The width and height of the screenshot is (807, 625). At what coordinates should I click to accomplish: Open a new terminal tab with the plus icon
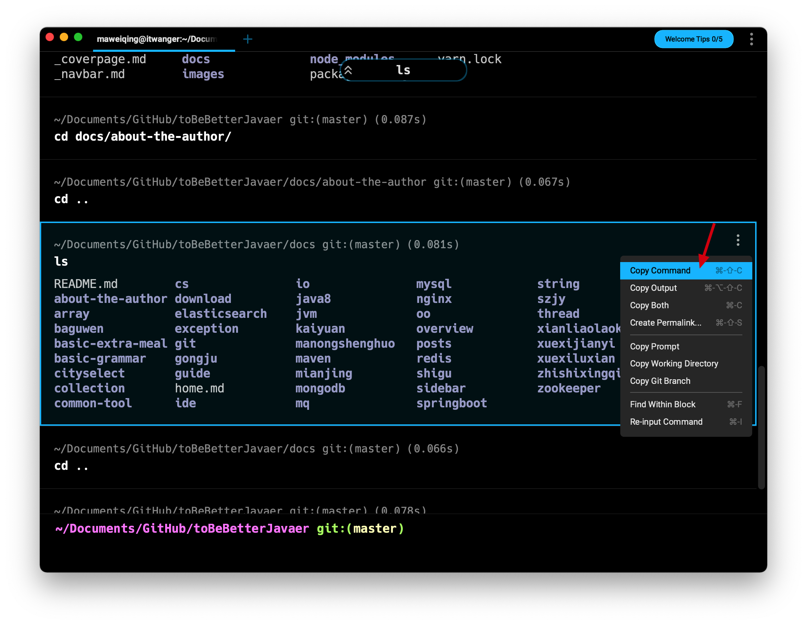click(248, 39)
